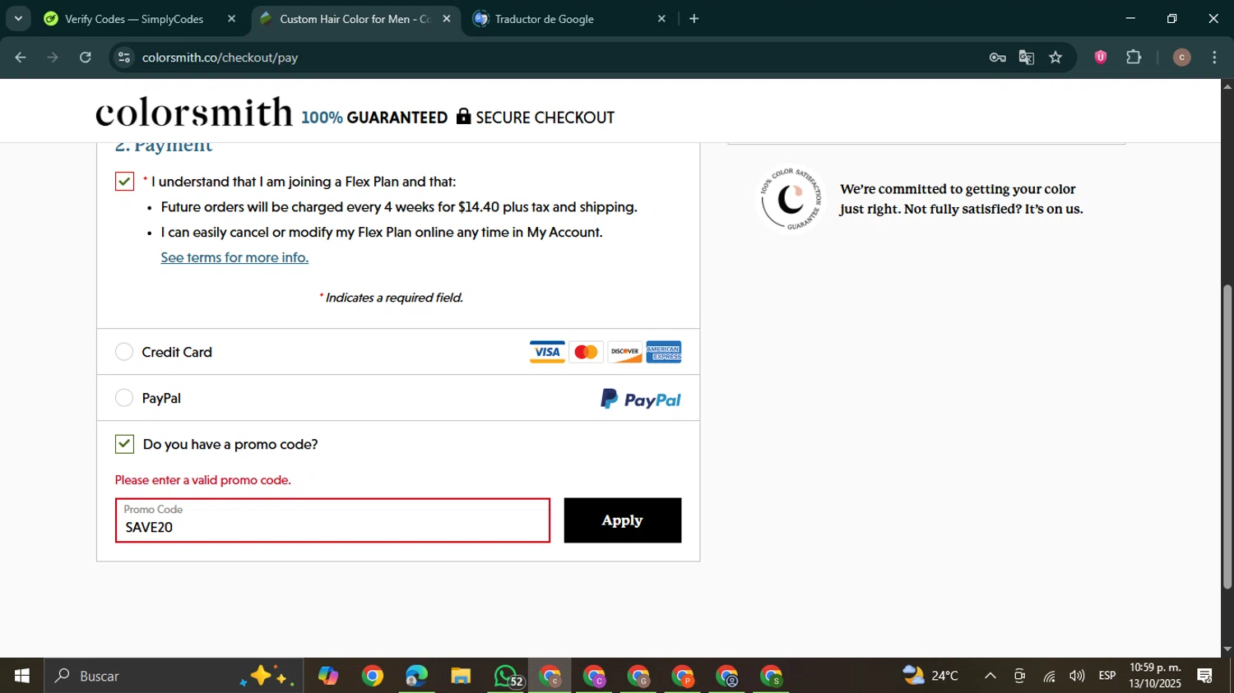Image resolution: width=1234 pixels, height=693 pixels.
Task: Click the scrollbar down arrow
Action: click(x=1227, y=649)
